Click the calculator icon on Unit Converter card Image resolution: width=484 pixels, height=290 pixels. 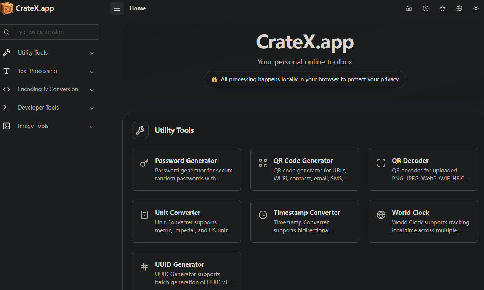tap(144, 215)
